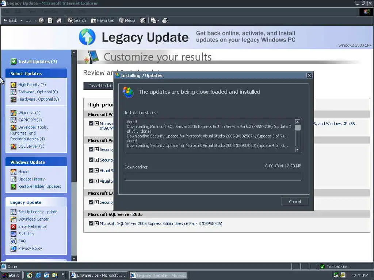Click the installation status scroll-down arrow
The height and width of the screenshot is (280, 374).
pyautogui.click(x=297, y=149)
